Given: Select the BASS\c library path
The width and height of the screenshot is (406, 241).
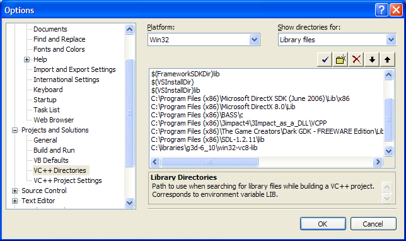Looking at the screenshot, I should (x=197, y=115).
